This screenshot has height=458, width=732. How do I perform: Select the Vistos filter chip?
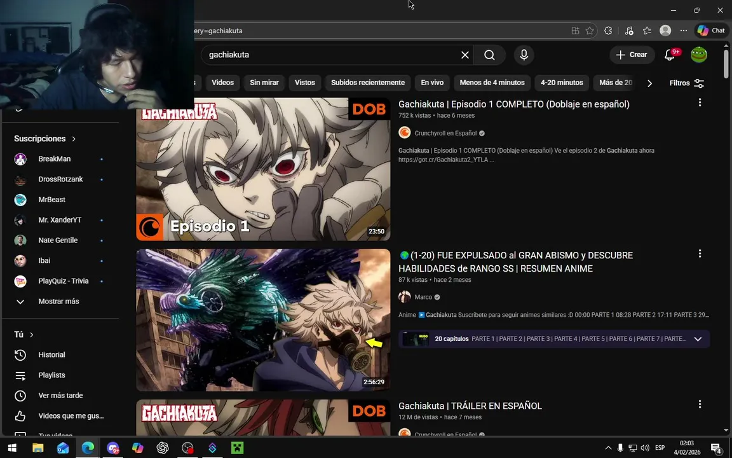click(x=305, y=83)
